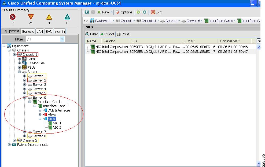Select the Chassis 1 icon in tree
The image size is (265, 167).
point(20,54)
